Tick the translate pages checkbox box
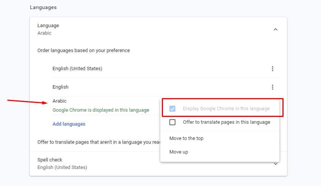Viewport: 321px width, 186px height. tap(172, 122)
